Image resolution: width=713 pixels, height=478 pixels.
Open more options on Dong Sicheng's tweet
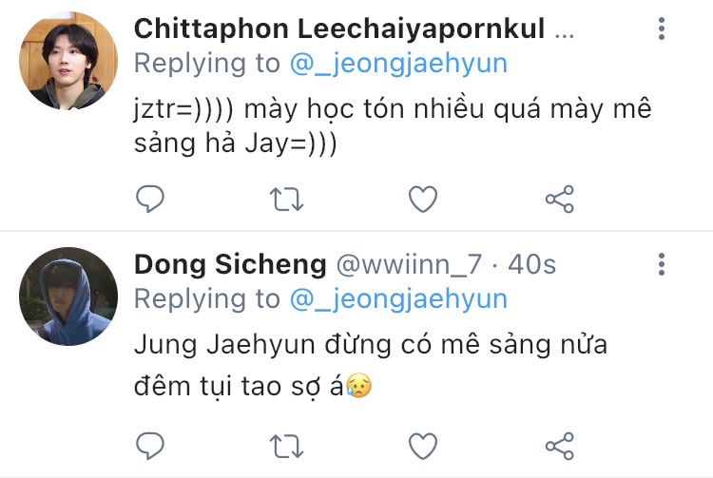coord(662,264)
